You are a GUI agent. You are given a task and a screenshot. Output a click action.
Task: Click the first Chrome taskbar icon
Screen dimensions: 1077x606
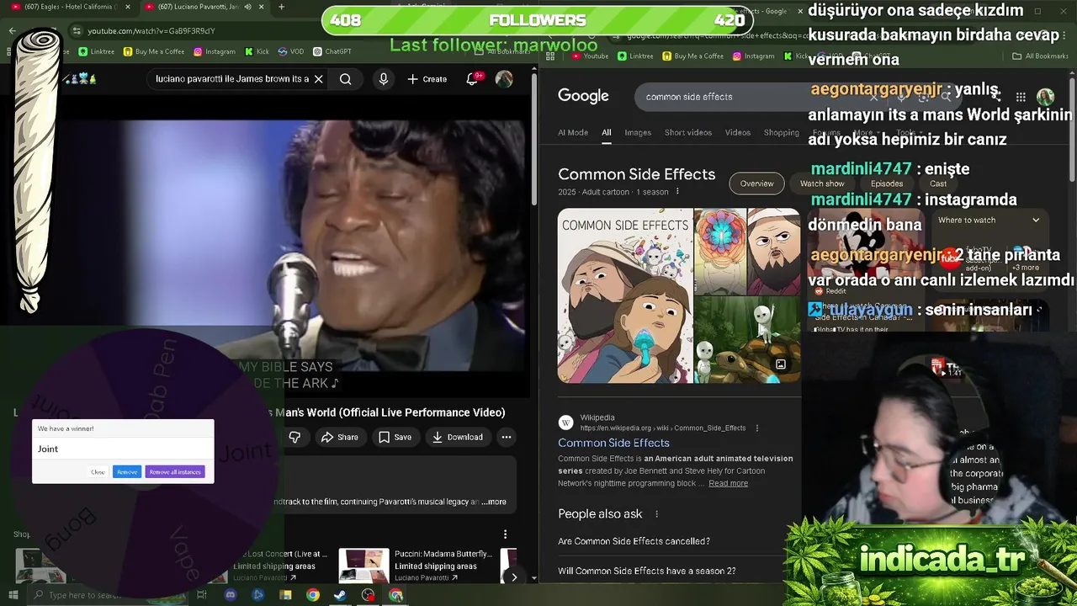click(313, 595)
